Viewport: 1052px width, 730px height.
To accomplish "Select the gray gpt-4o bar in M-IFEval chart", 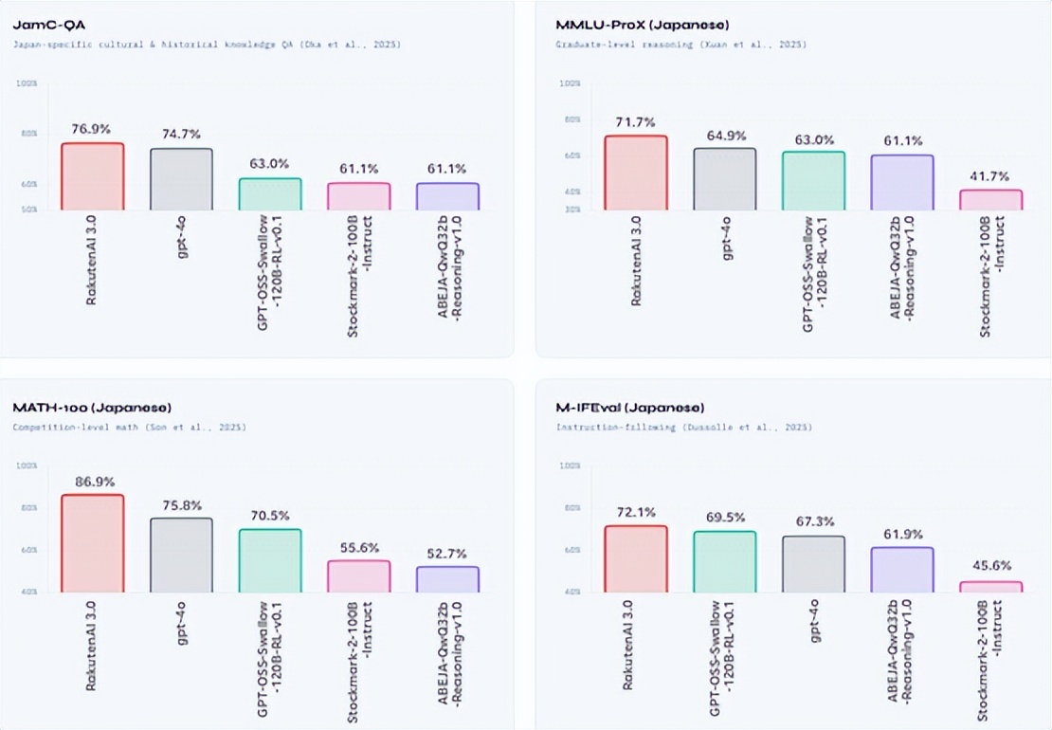I will [x=813, y=564].
